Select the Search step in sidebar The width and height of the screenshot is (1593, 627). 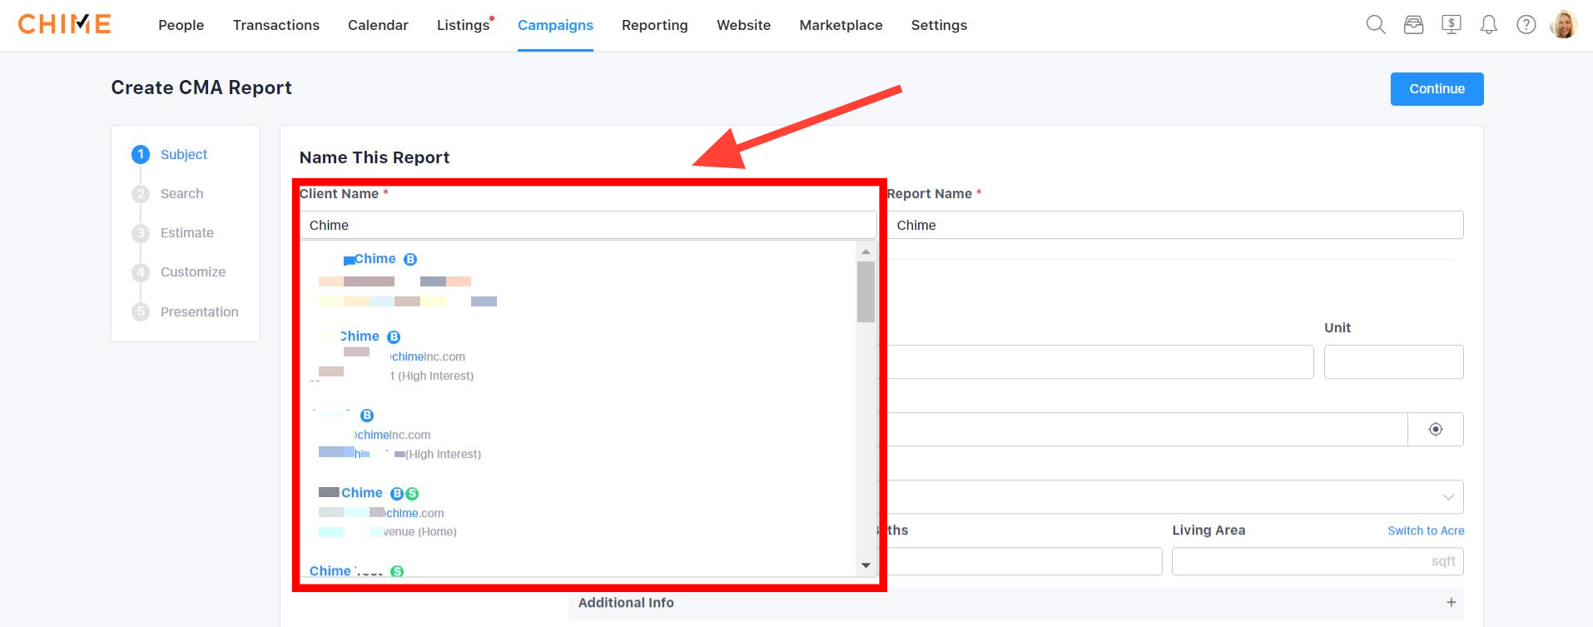[x=181, y=194]
